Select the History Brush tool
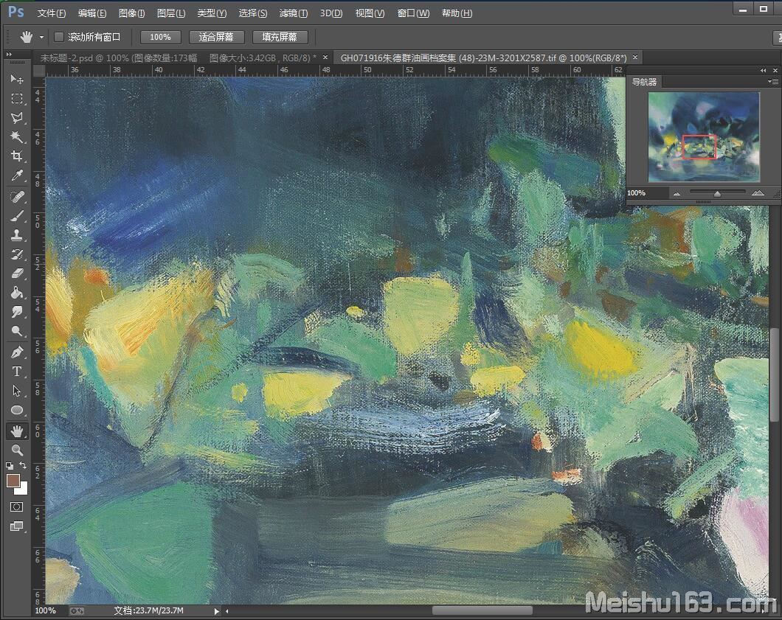The width and height of the screenshot is (782, 620). point(16,254)
